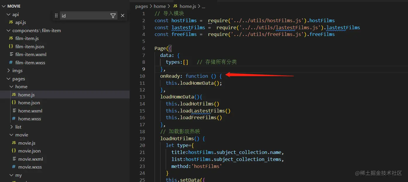Open movie.wxml file
This screenshot has height=182, width=408.
point(30,159)
